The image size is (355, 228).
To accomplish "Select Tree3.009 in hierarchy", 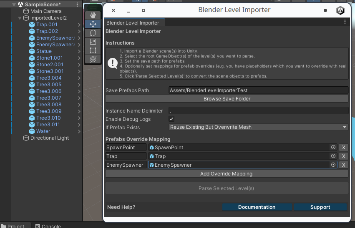I will coord(49,111).
